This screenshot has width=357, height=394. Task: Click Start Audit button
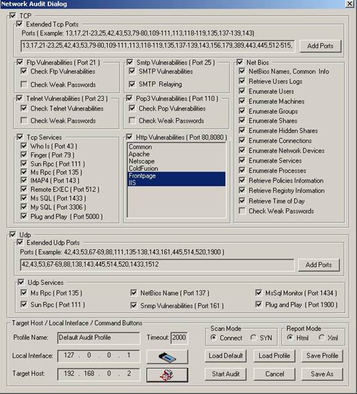pos(226,374)
